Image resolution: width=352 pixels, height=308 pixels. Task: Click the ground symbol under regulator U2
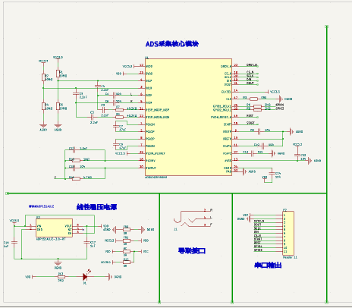point(58,262)
